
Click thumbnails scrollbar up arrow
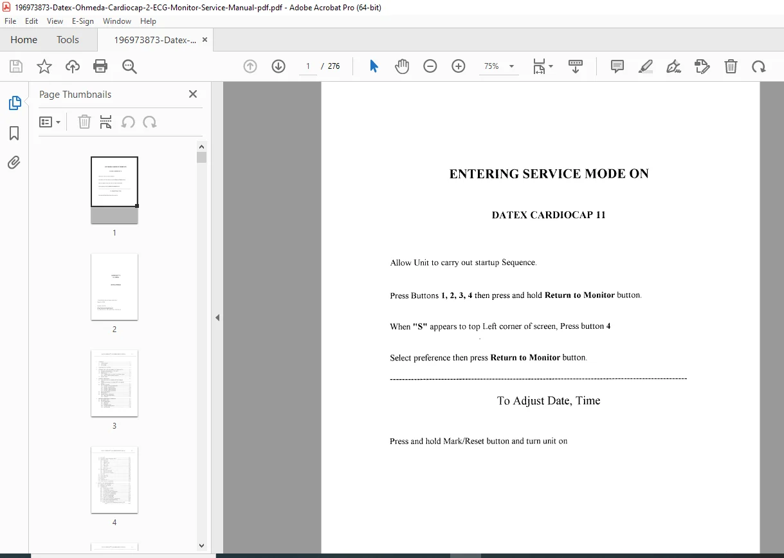coord(201,146)
